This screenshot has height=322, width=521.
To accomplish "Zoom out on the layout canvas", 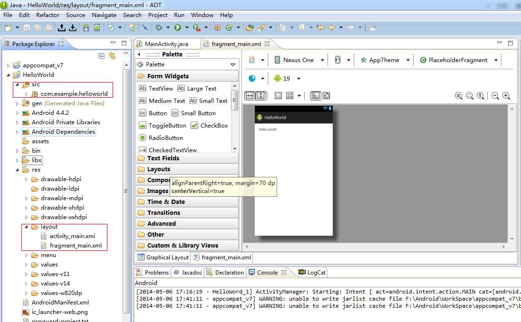I will point(495,96).
